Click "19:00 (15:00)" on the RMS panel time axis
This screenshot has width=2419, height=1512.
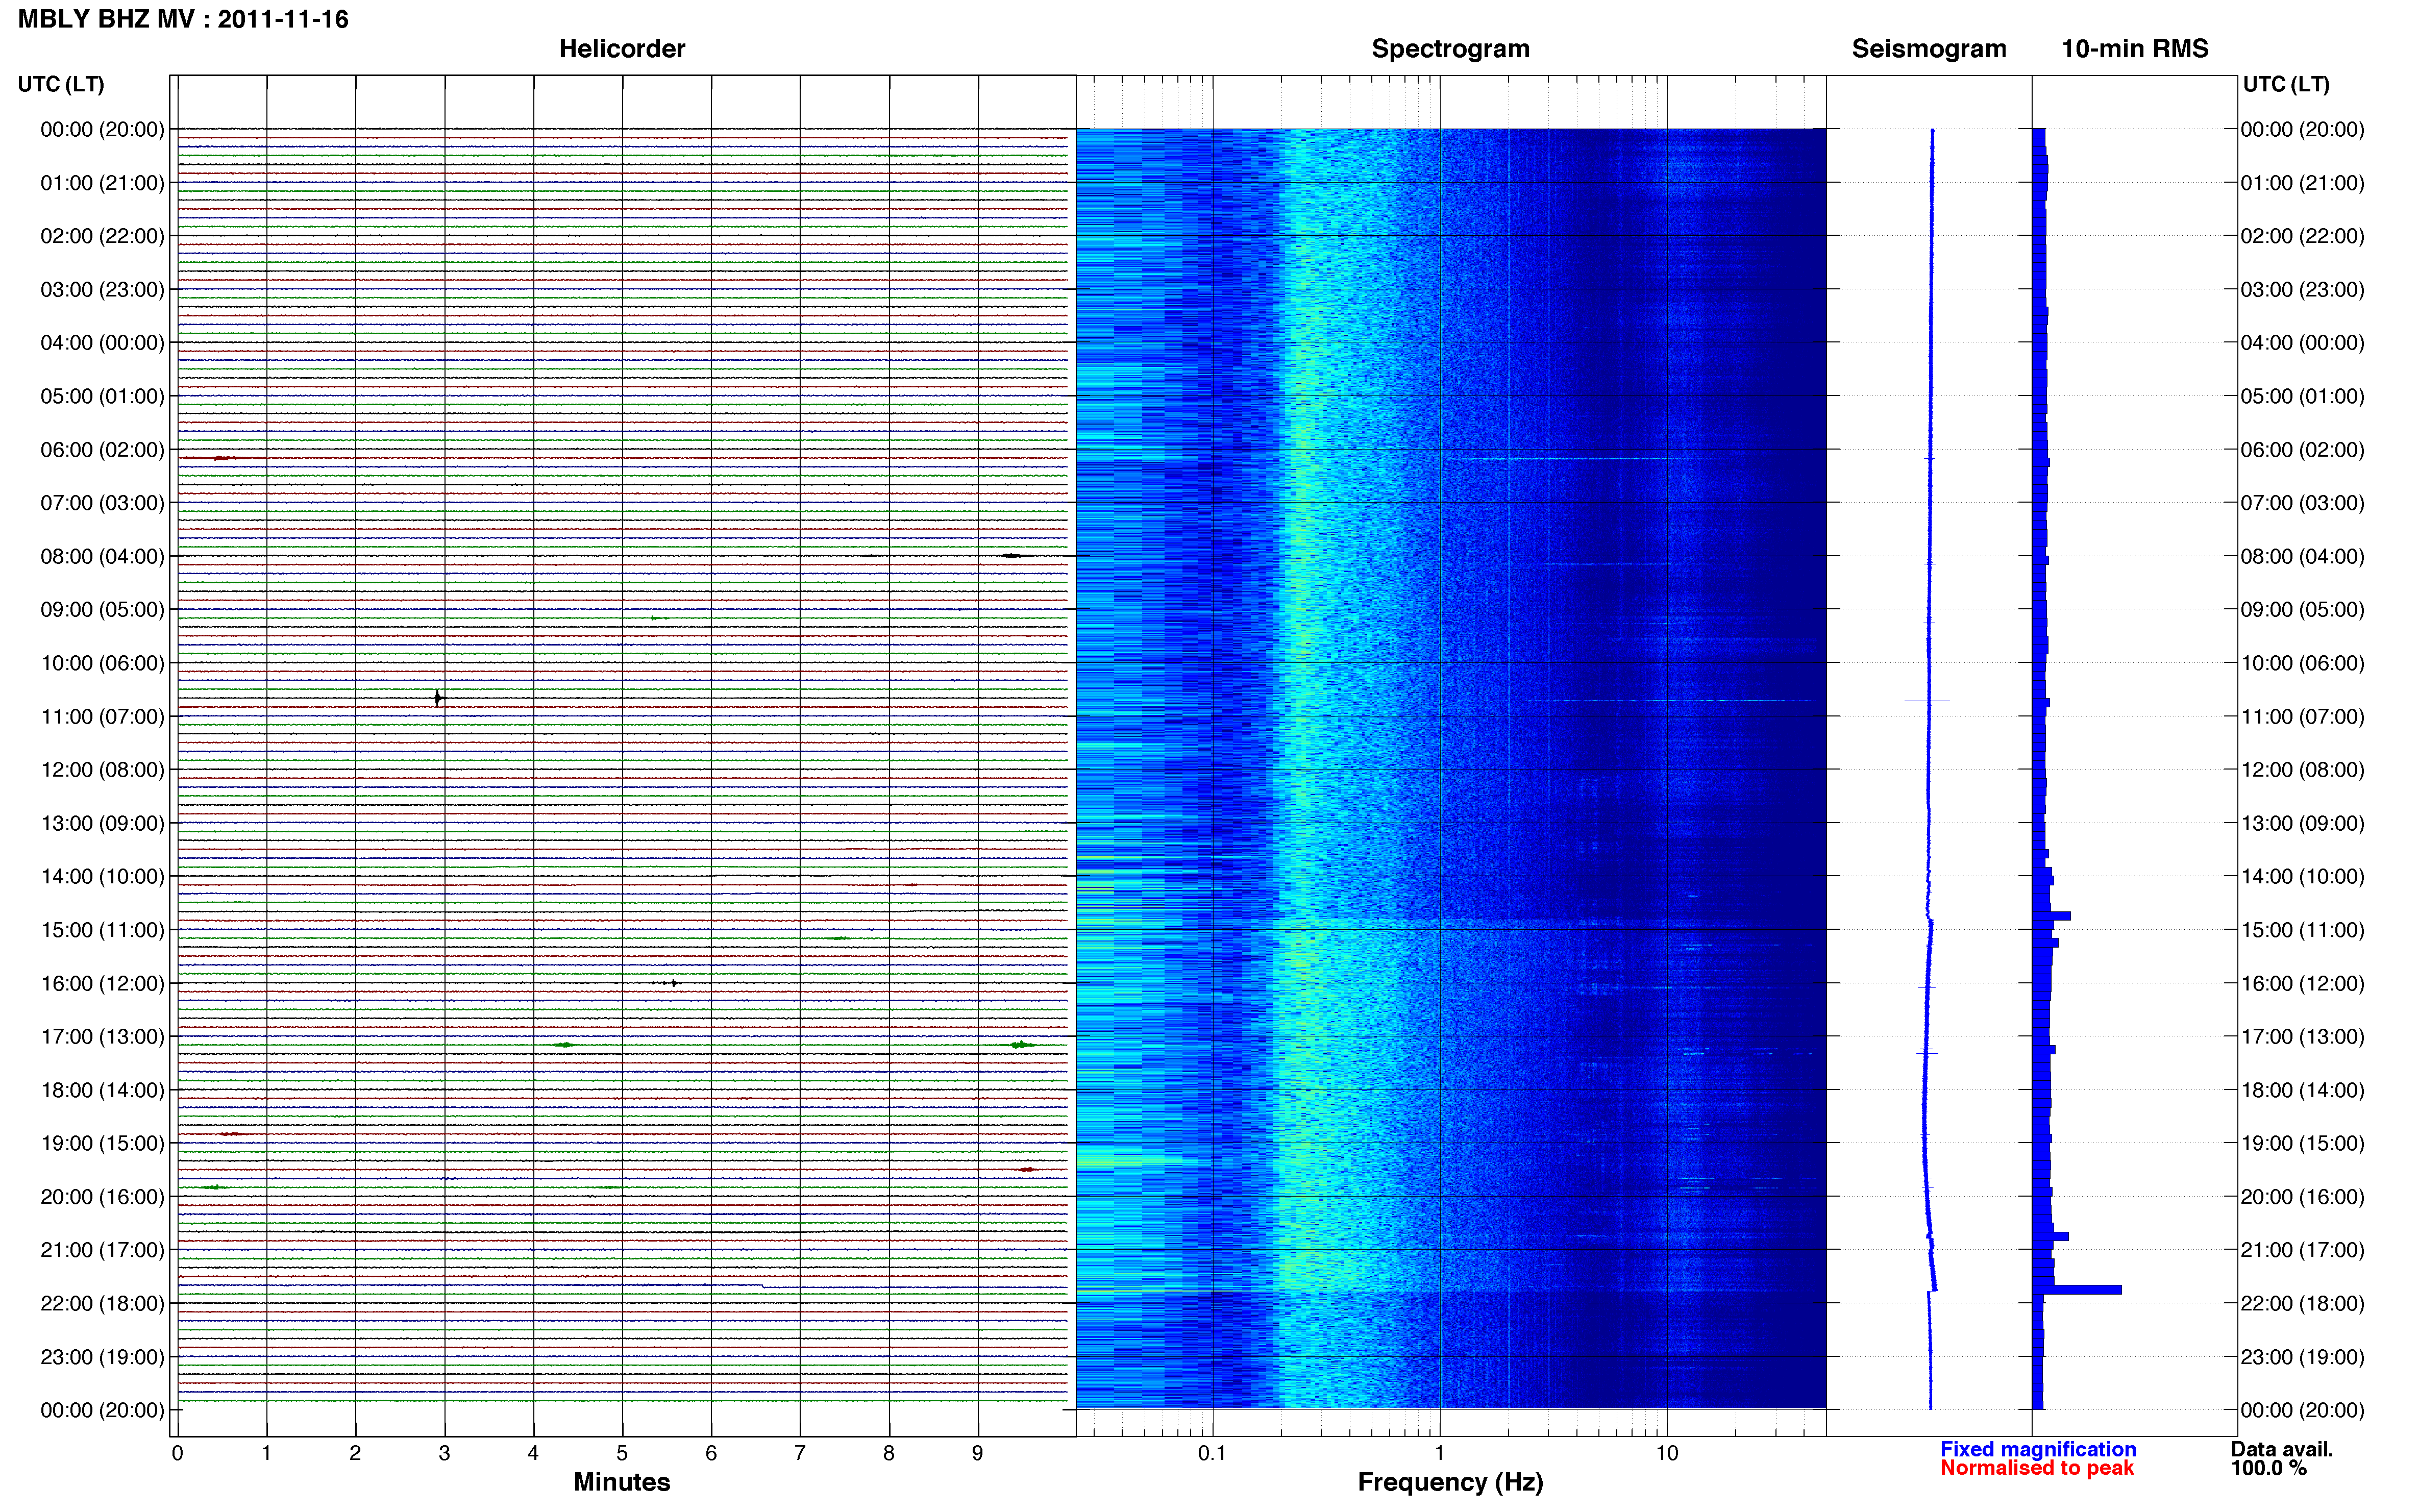(2302, 1143)
